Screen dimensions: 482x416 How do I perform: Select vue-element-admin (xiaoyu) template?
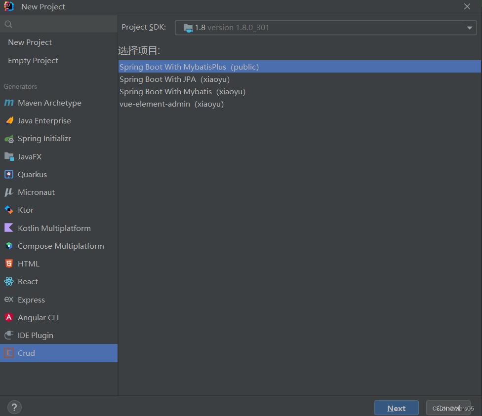click(299, 104)
